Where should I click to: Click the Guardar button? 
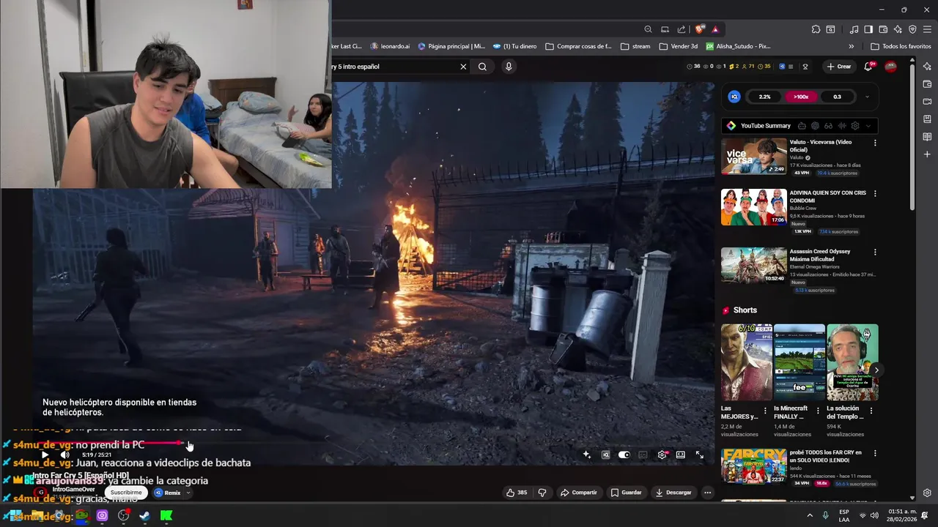pyautogui.click(x=627, y=493)
